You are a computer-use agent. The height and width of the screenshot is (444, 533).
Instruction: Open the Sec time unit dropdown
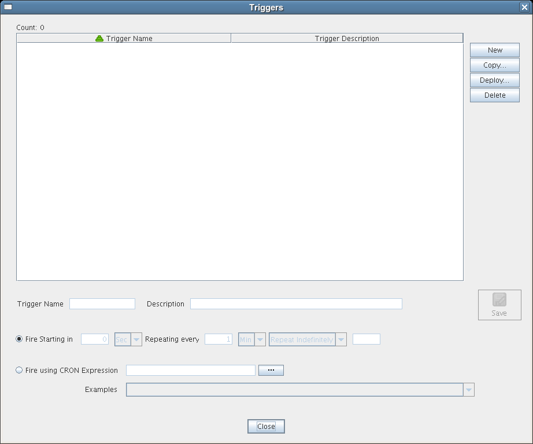pyautogui.click(x=128, y=339)
